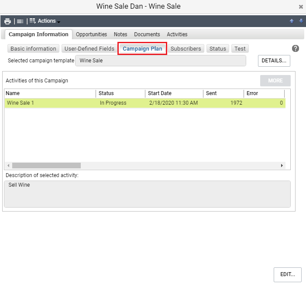The image size is (306, 287).
Task: Click the list view icon in toolbar
Action: point(20,21)
